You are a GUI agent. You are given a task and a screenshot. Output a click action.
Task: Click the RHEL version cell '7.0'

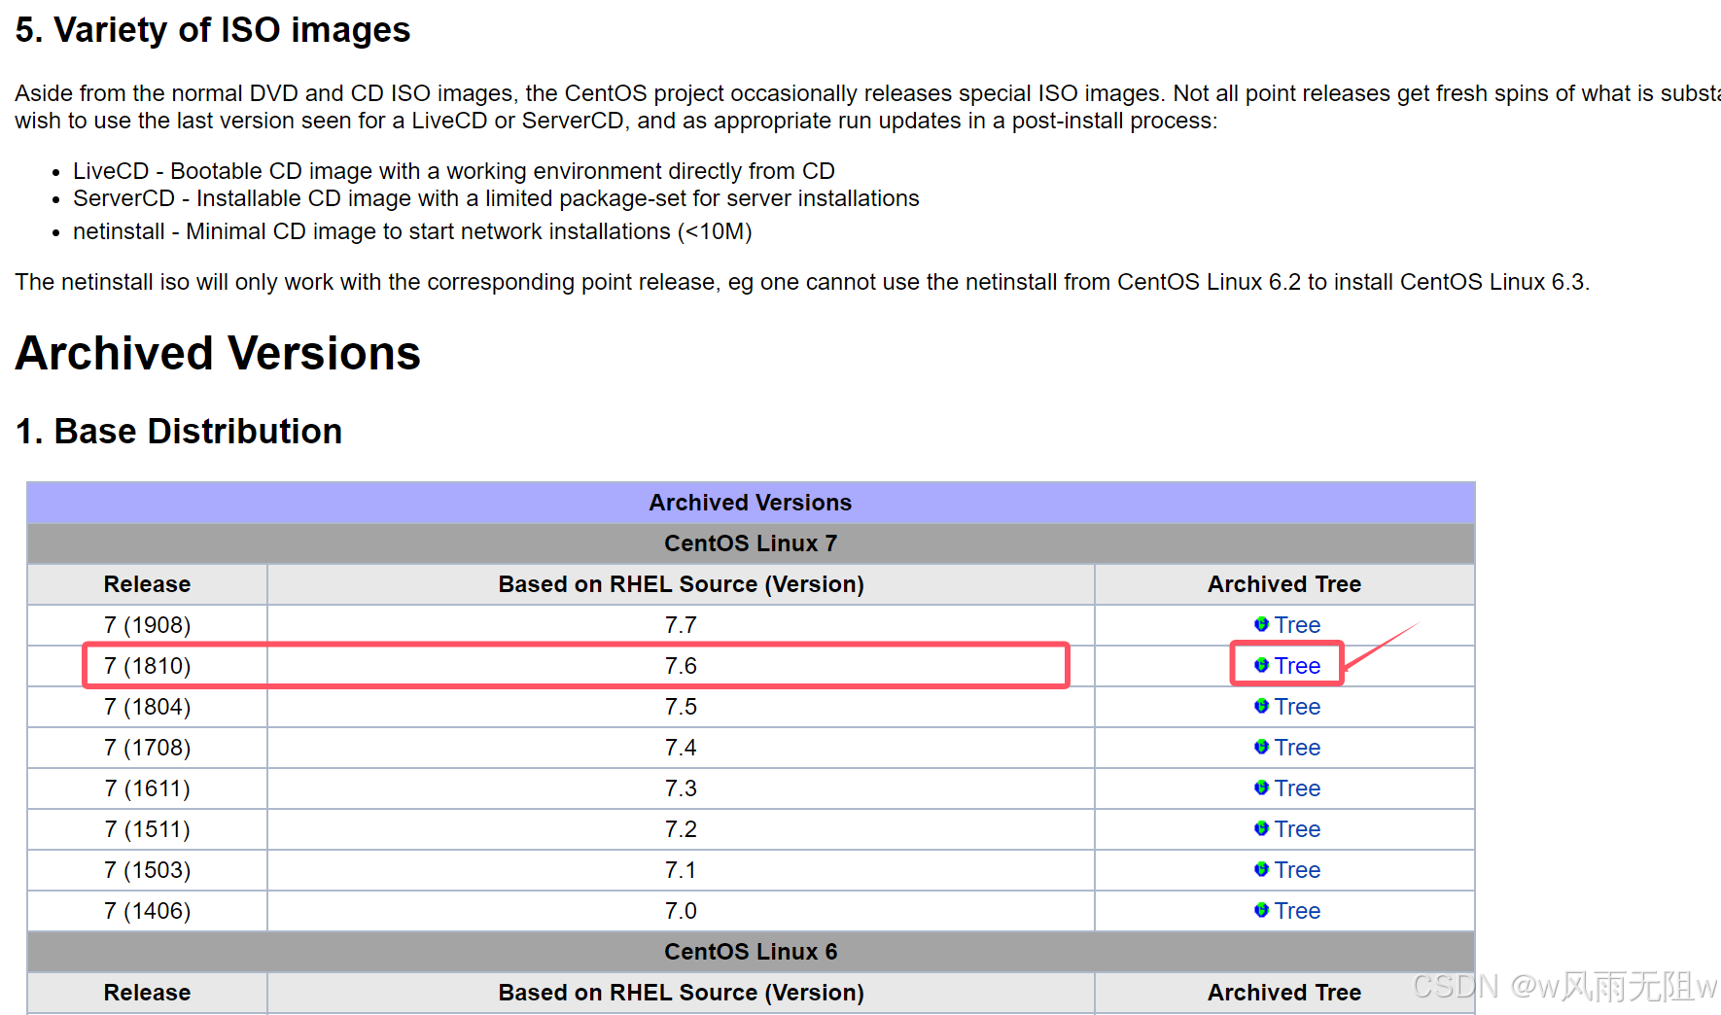pos(681,911)
